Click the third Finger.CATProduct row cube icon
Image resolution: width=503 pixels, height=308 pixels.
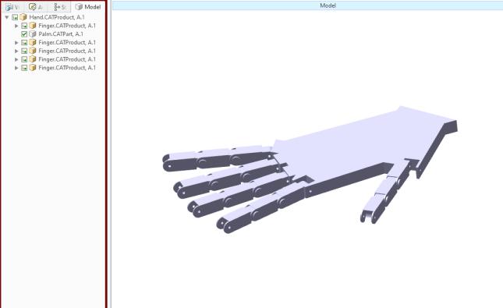point(33,51)
